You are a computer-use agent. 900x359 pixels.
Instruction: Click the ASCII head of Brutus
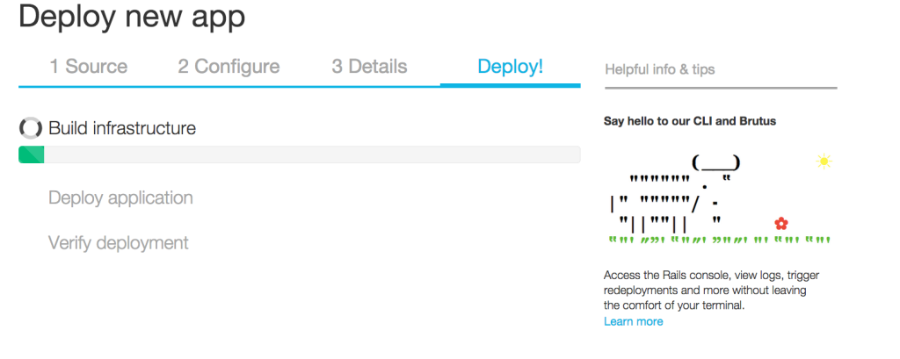tap(715, 163)
